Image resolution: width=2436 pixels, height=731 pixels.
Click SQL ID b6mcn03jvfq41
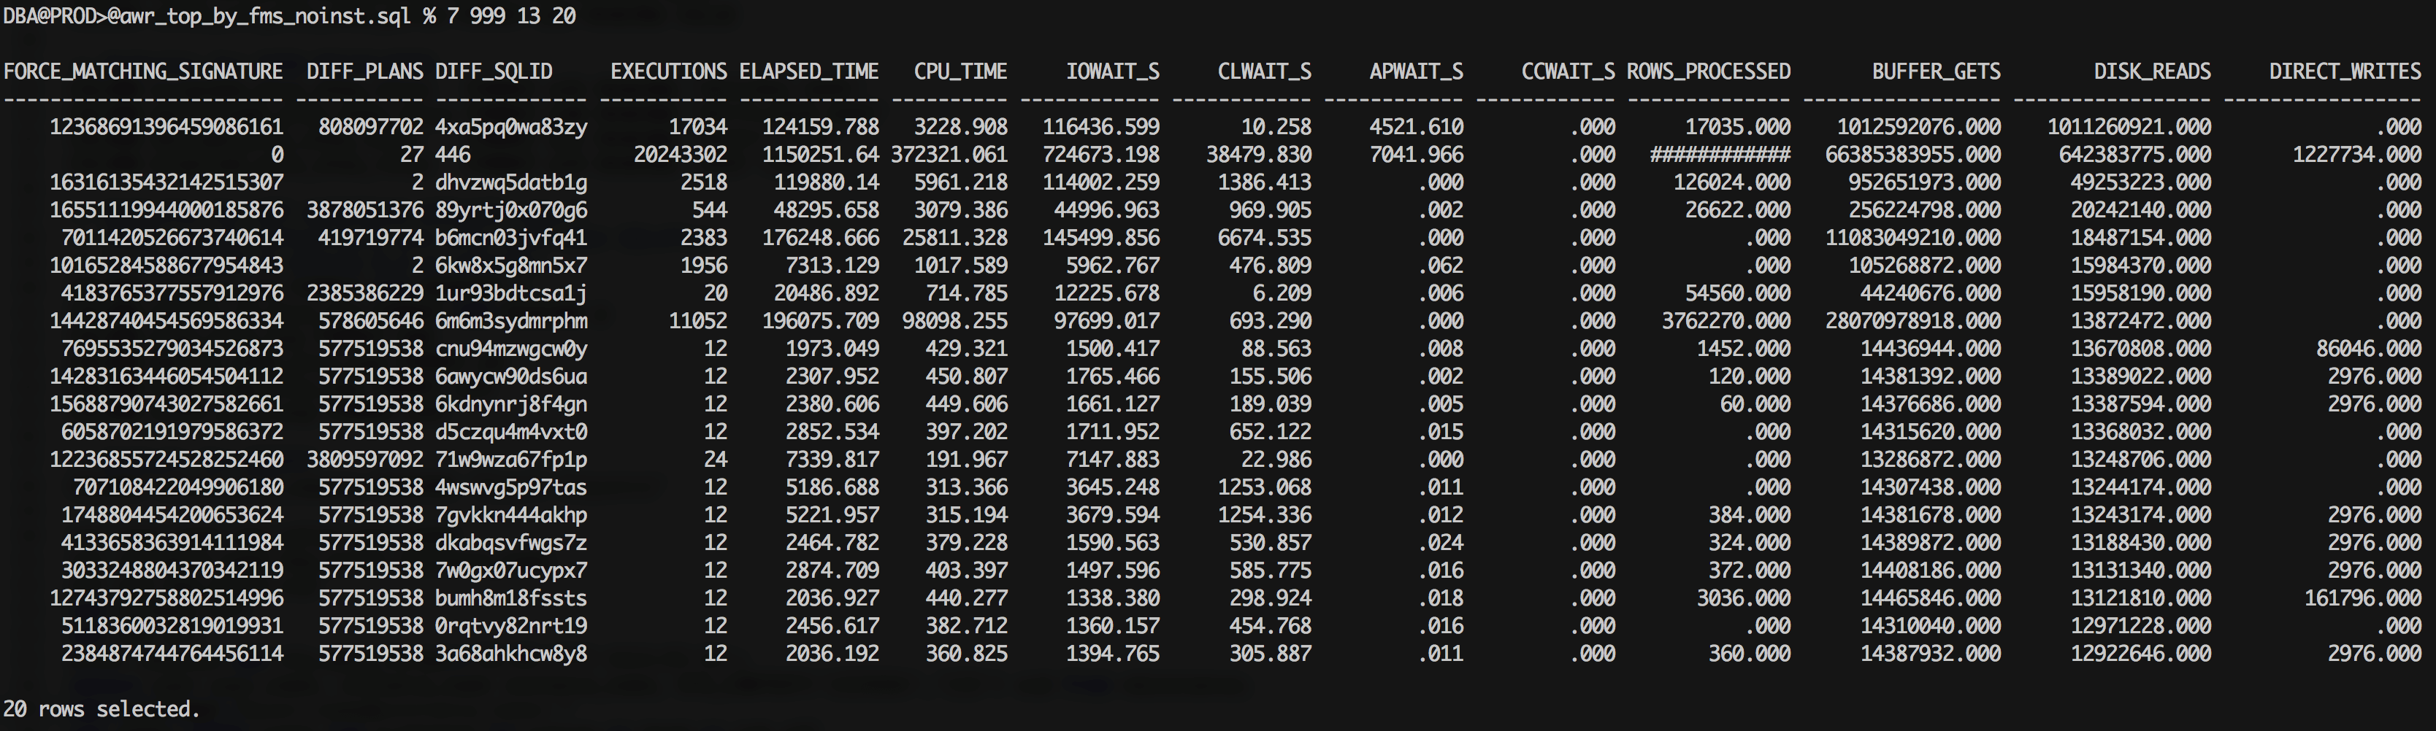coord(510,238)
